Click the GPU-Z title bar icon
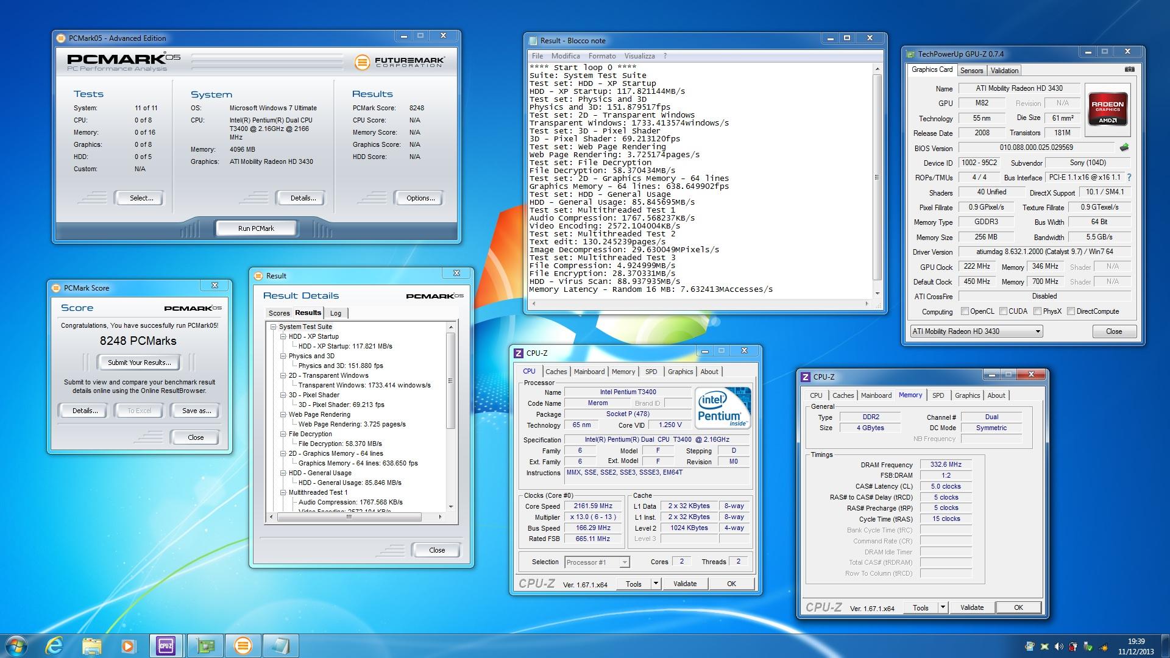Screen dimensions: 1170x658 coord(910,54)
